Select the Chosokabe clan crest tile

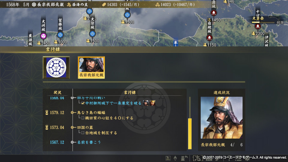56,67
